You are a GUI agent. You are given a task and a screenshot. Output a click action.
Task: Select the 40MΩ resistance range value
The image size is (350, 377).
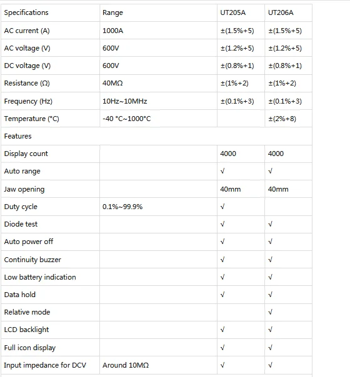click(x=112, y=83)
